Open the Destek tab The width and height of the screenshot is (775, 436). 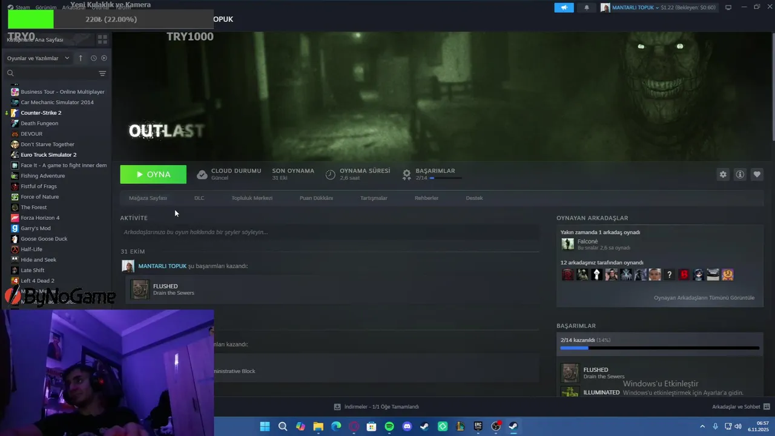(474, 198)
